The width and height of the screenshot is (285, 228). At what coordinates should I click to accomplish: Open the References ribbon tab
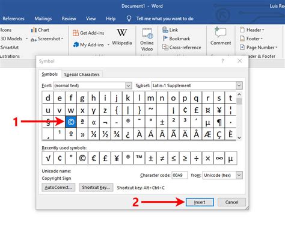coord(13,19)
